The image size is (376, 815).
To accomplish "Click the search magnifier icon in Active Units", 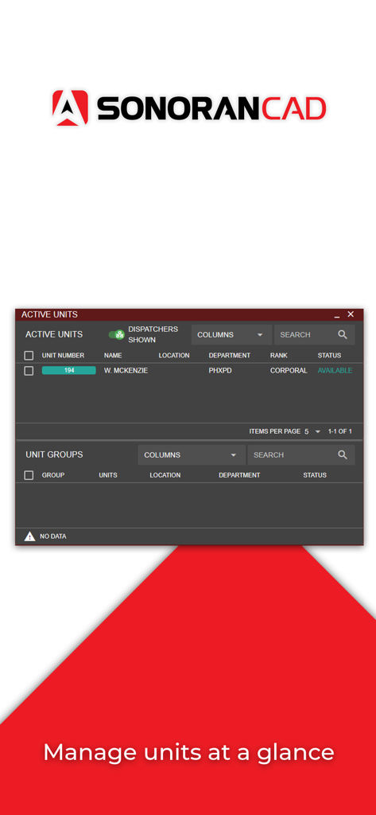I will [343, 335].
